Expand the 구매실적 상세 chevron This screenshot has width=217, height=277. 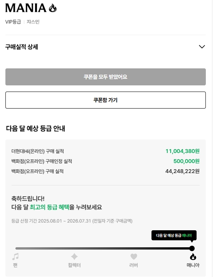tap(202, 47)
